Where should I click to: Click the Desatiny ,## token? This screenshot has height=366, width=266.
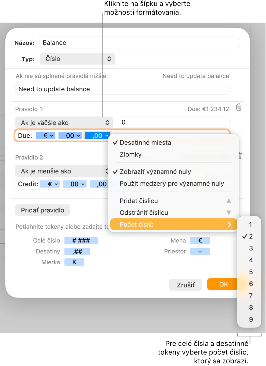pyautogui.click(x=77, y=251)
